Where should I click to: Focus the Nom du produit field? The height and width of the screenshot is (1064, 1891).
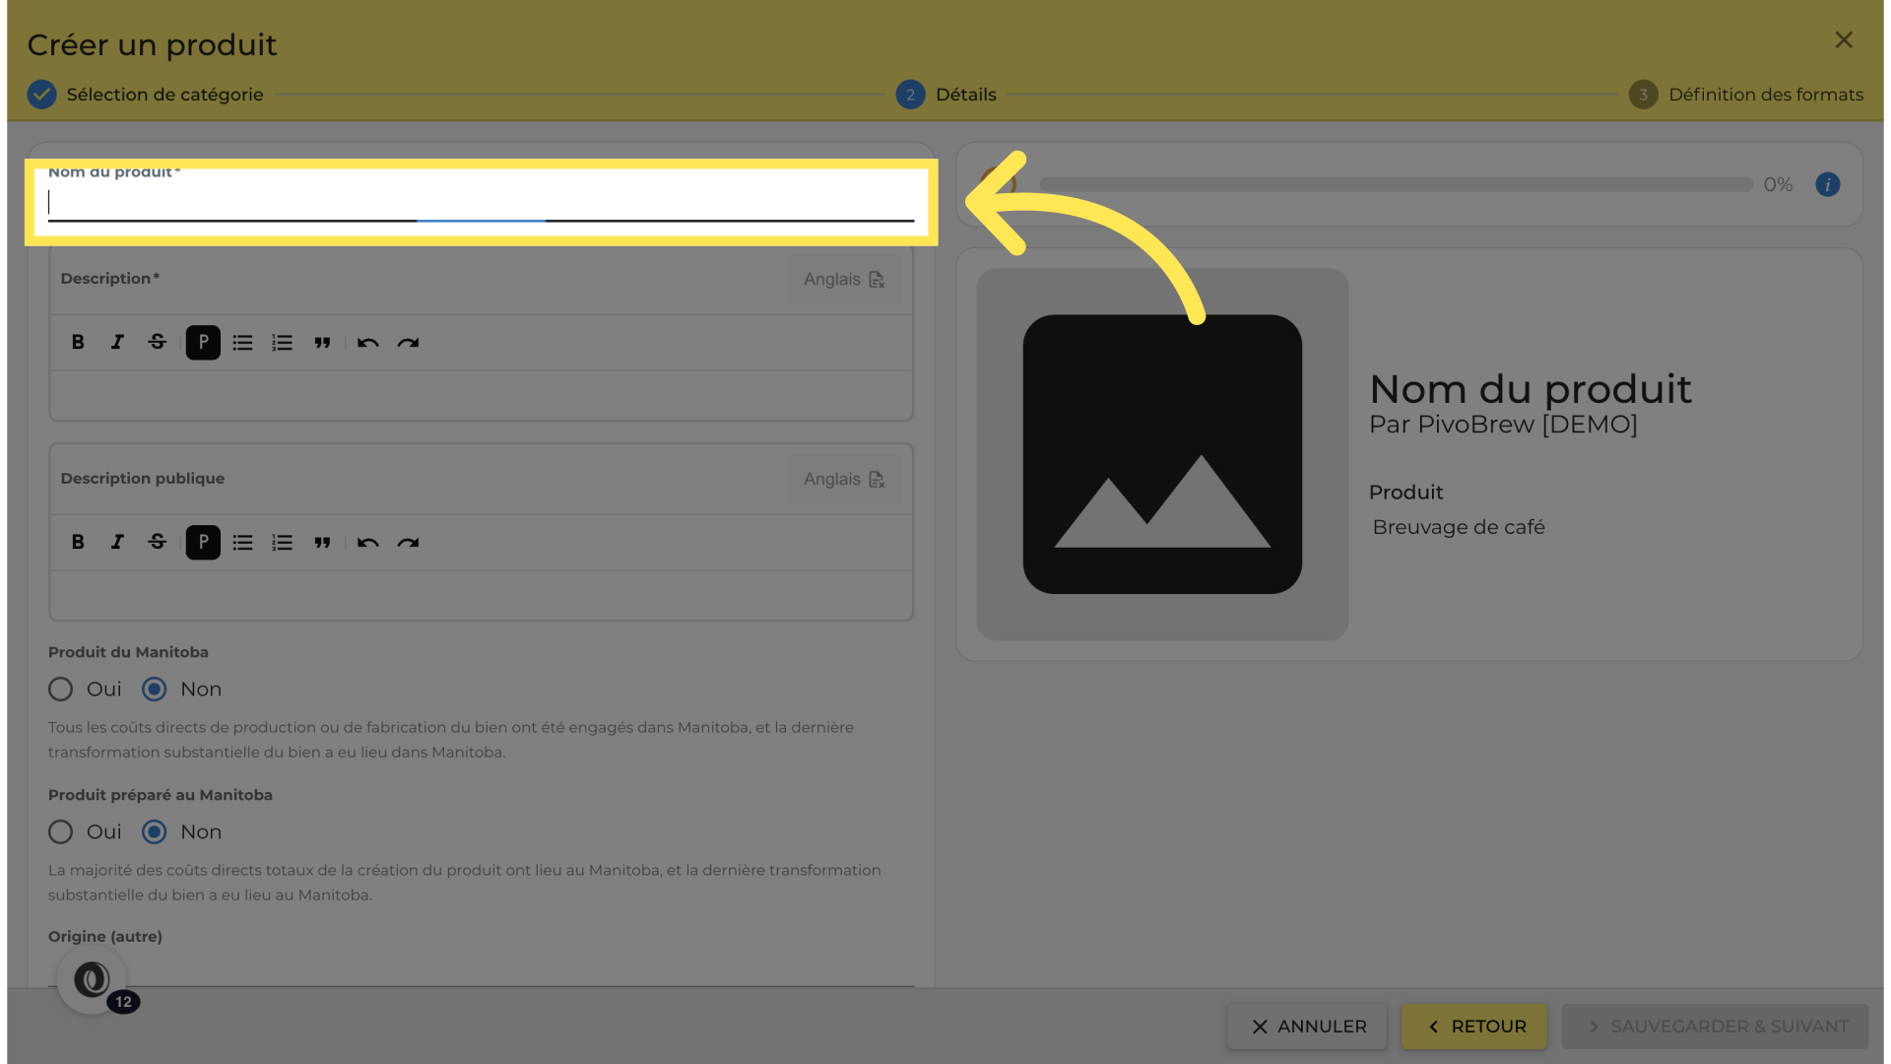481,203
